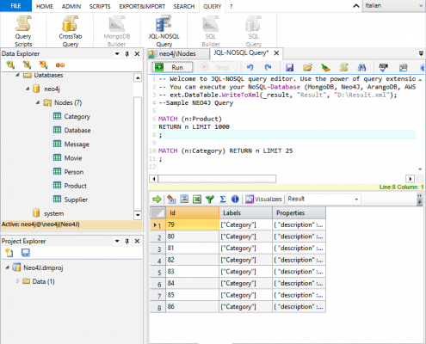Collapse the neo4j database tree node
The width and height of the screenshot is (426, 344).
(28, 89)
